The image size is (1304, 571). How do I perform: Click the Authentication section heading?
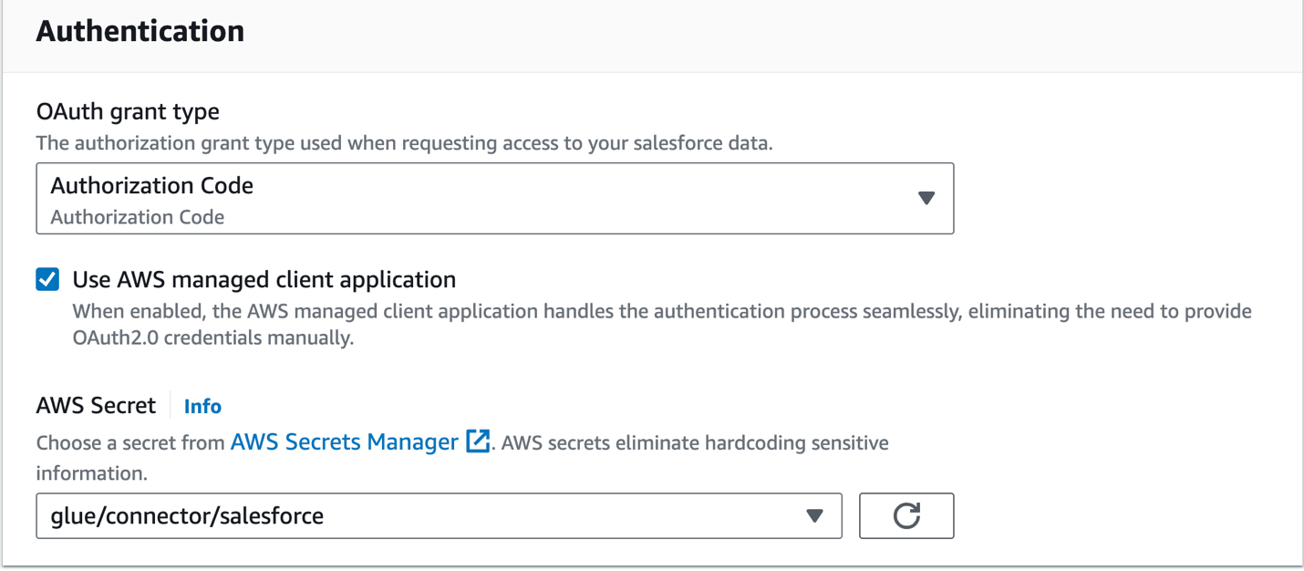[140, 31]
